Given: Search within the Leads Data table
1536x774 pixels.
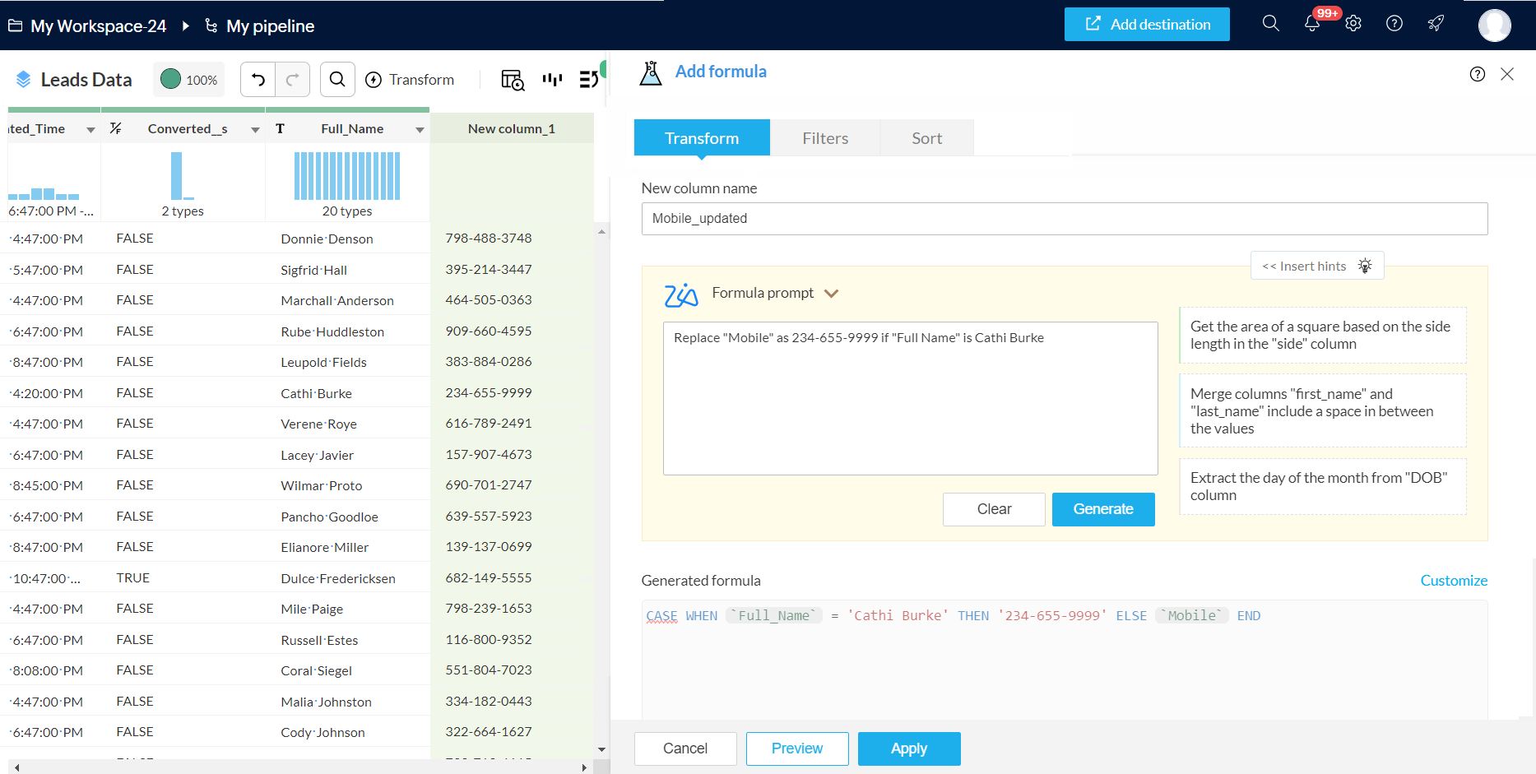Looking at the screenshot, I should click(337, 80).
